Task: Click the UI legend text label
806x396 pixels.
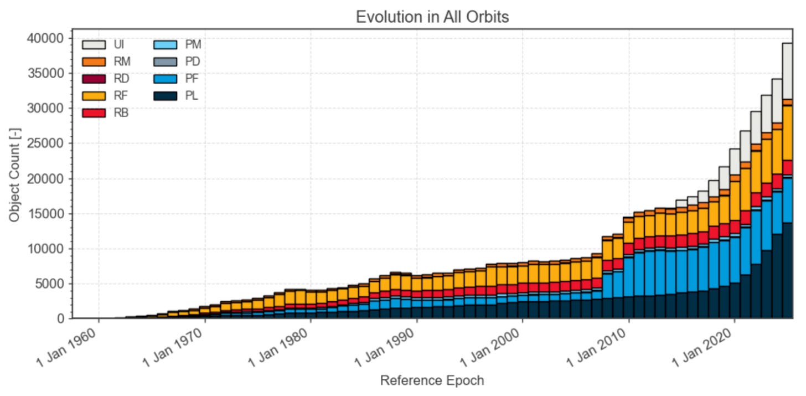Action: pos(118,44)
